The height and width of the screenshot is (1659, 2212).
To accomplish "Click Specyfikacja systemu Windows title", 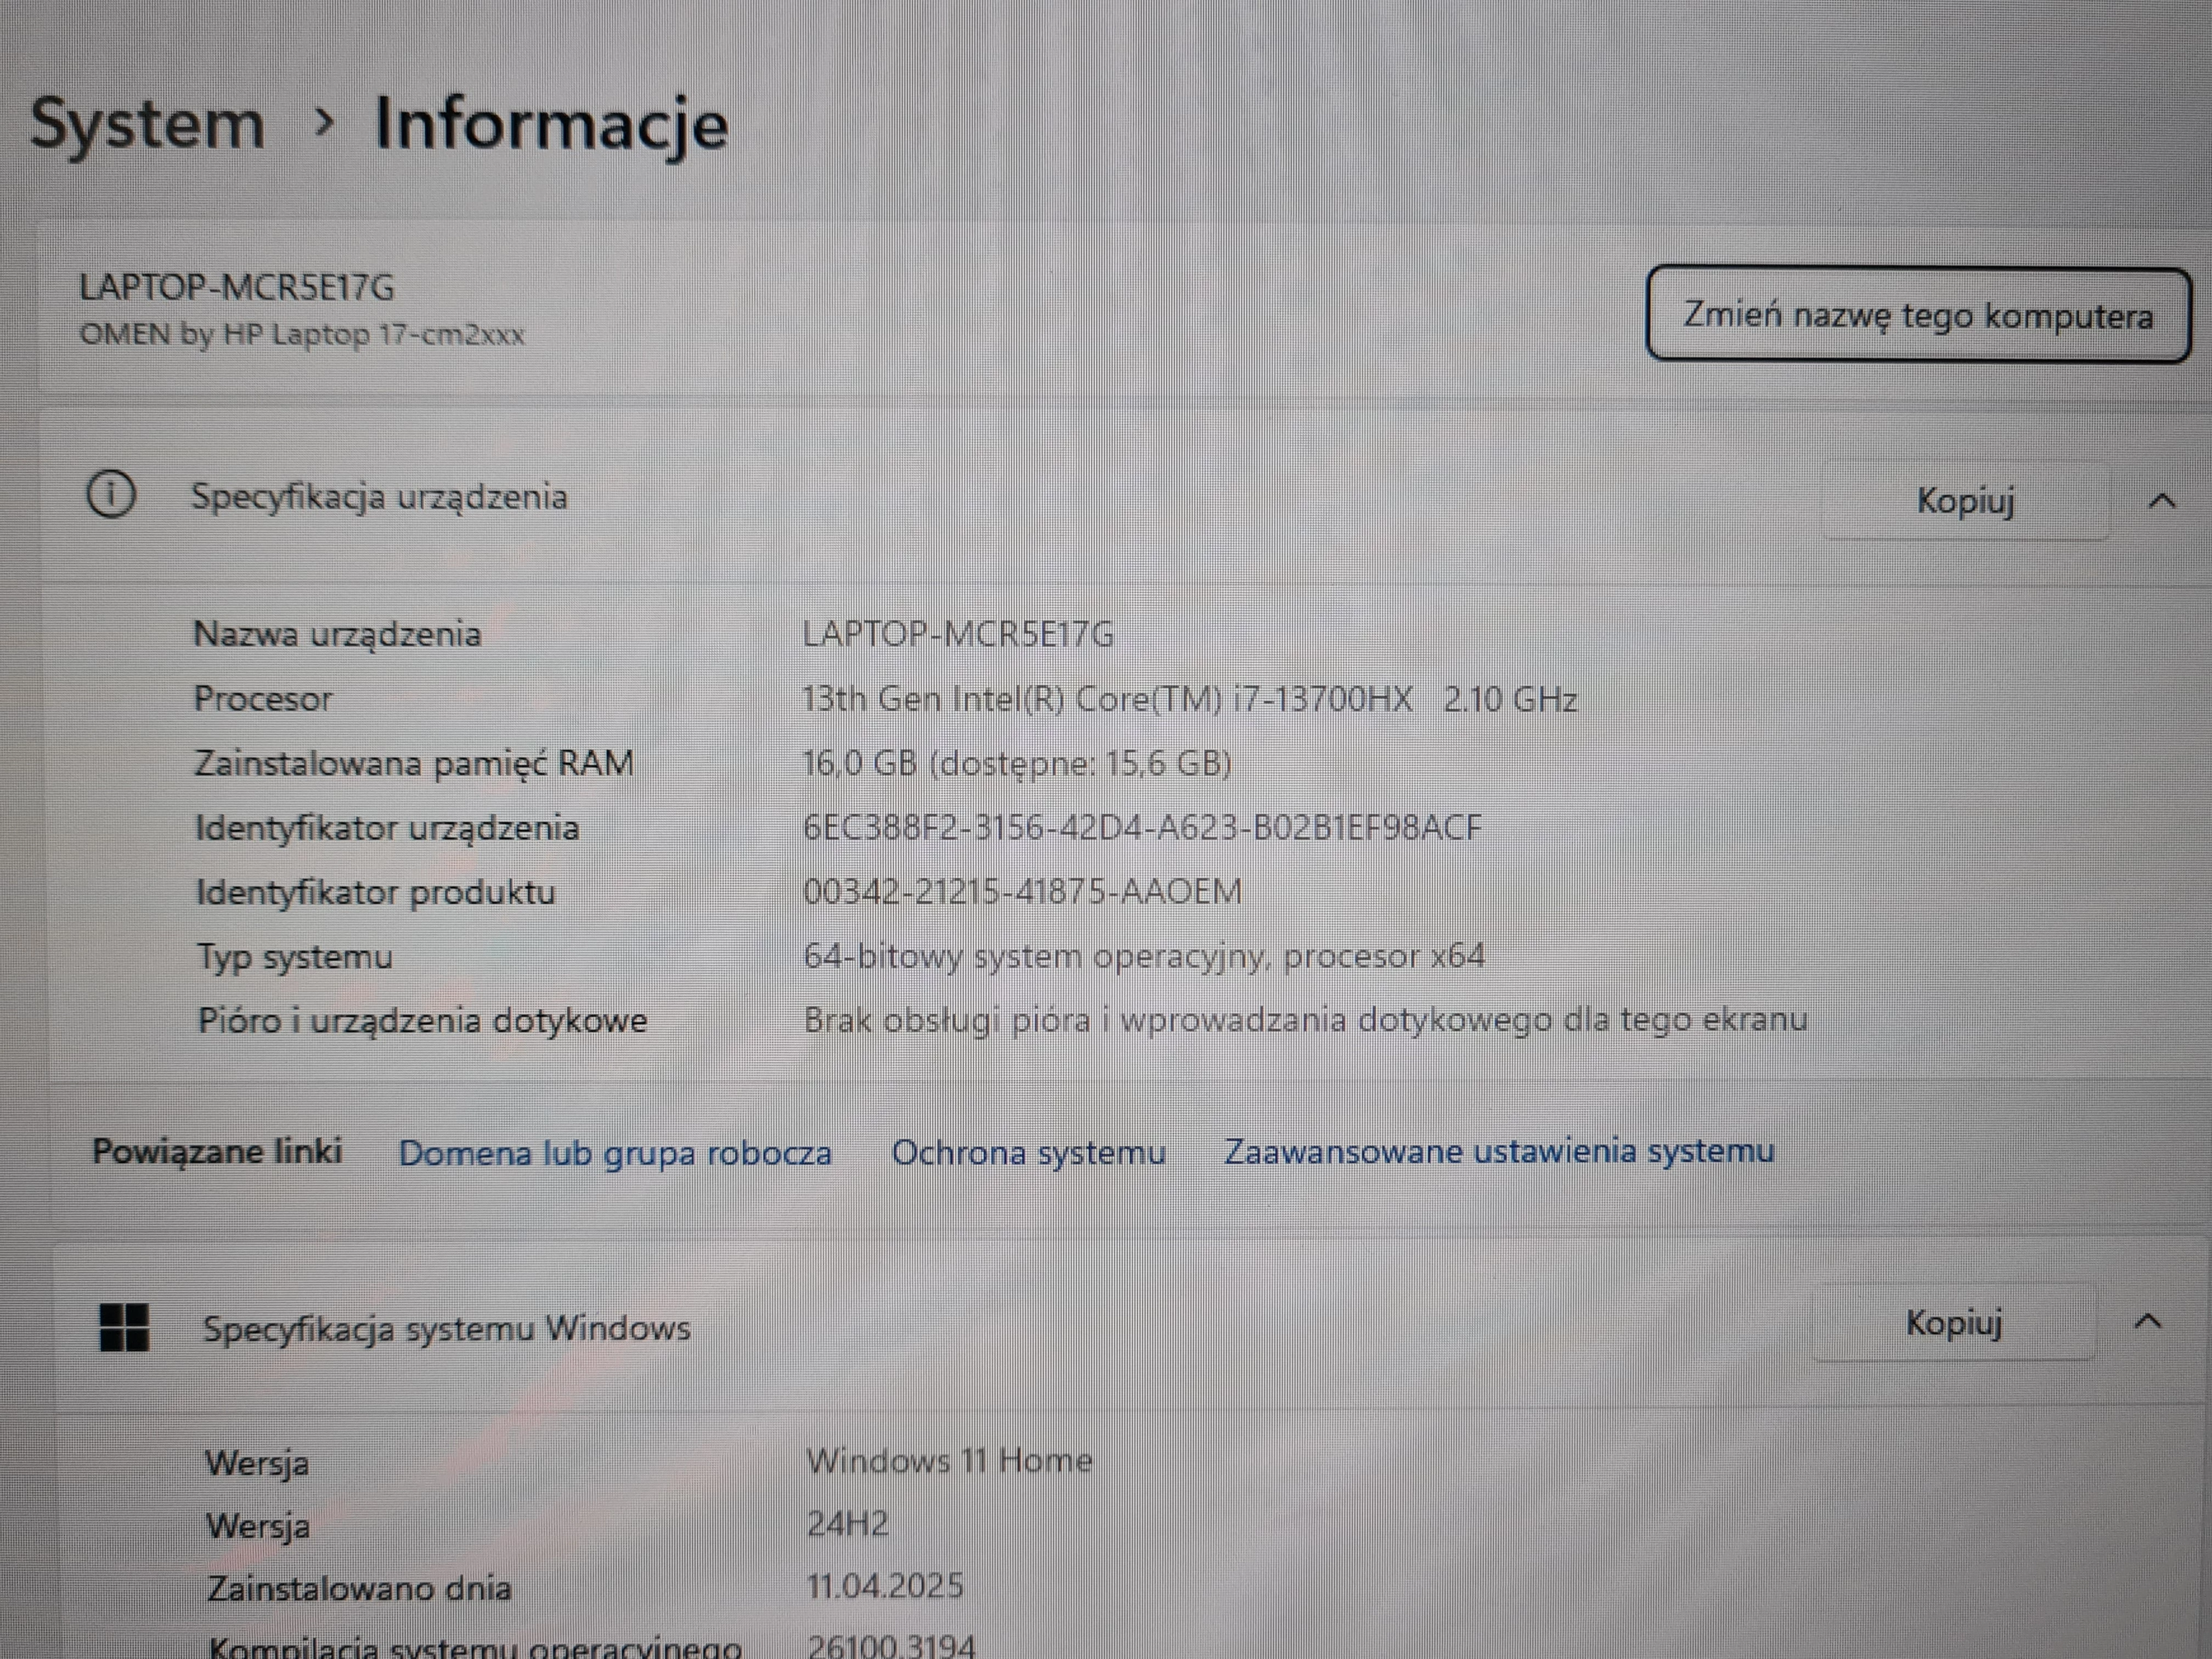I will (x=446, y=1329).
